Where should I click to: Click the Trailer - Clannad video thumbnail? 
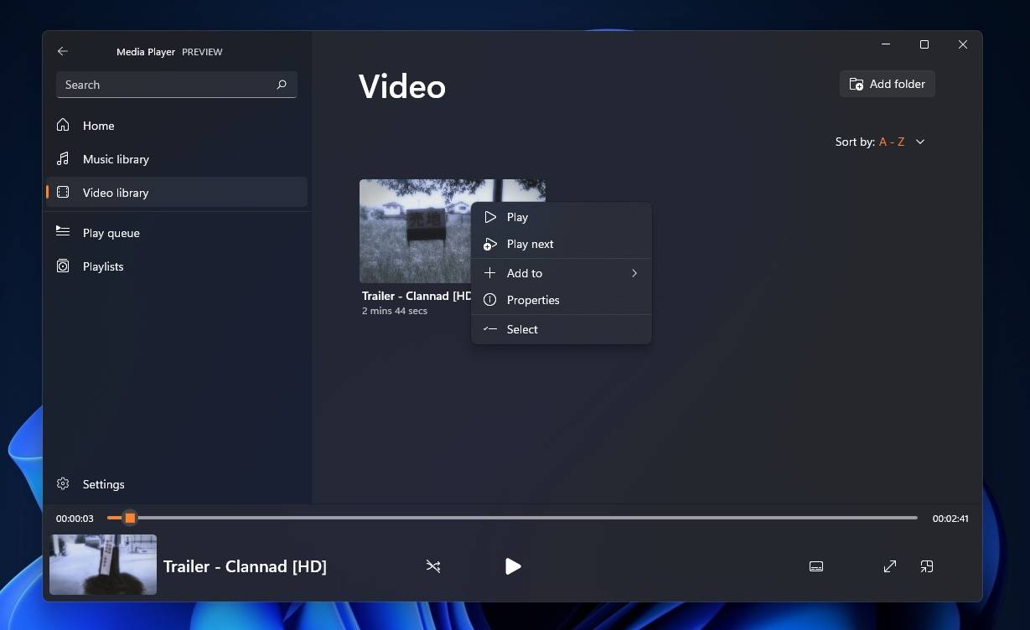[x=411, y=230]
